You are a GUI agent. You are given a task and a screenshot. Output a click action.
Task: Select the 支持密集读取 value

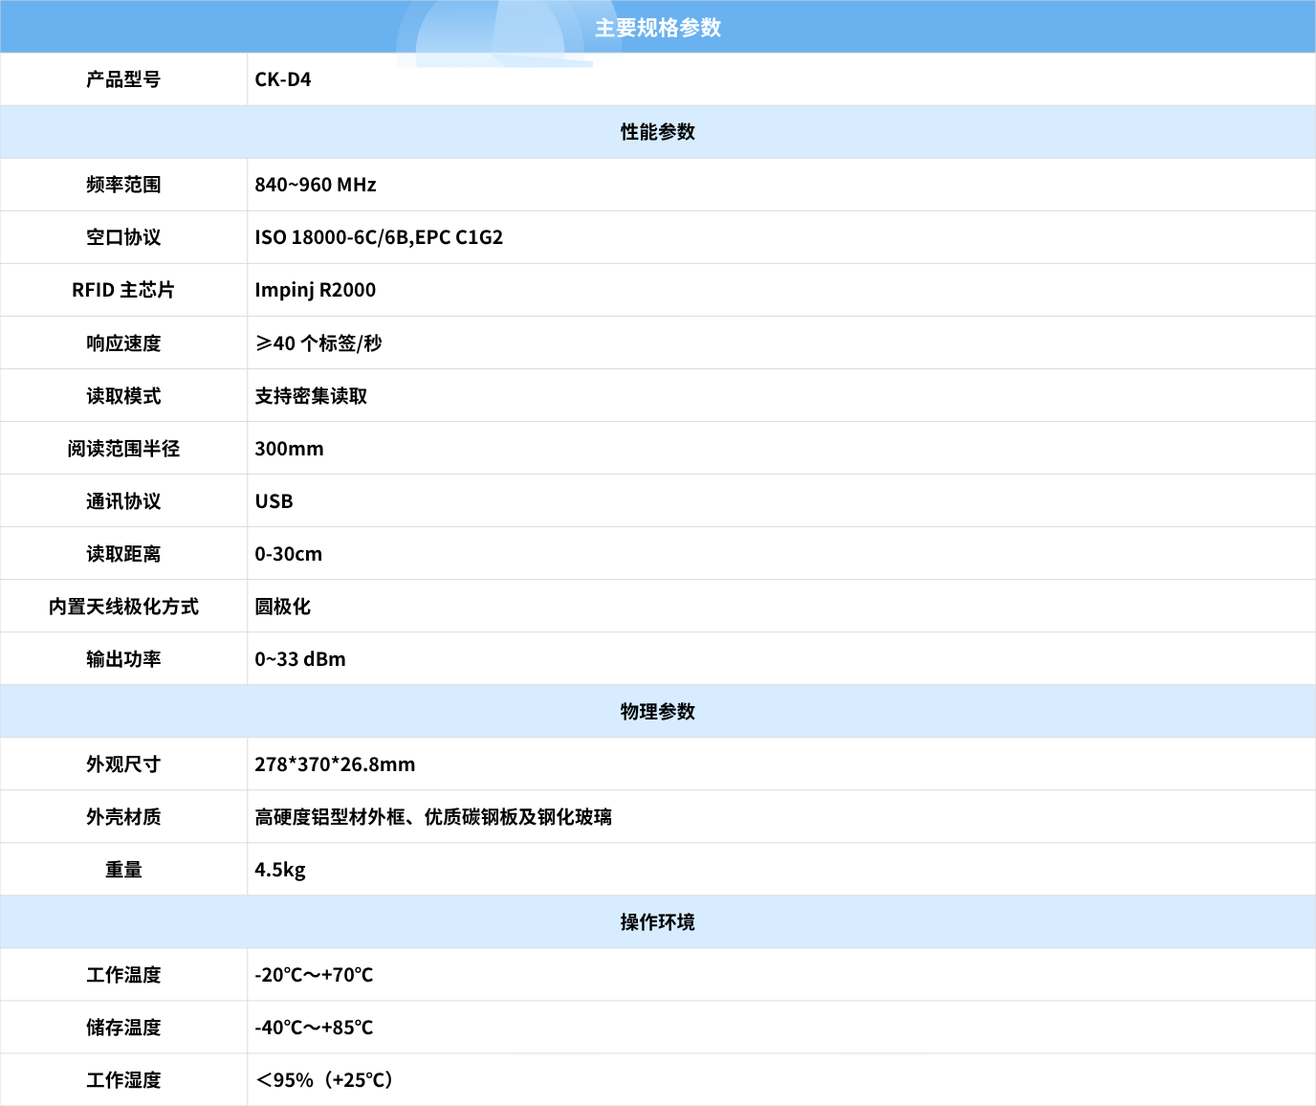[311, 395]
